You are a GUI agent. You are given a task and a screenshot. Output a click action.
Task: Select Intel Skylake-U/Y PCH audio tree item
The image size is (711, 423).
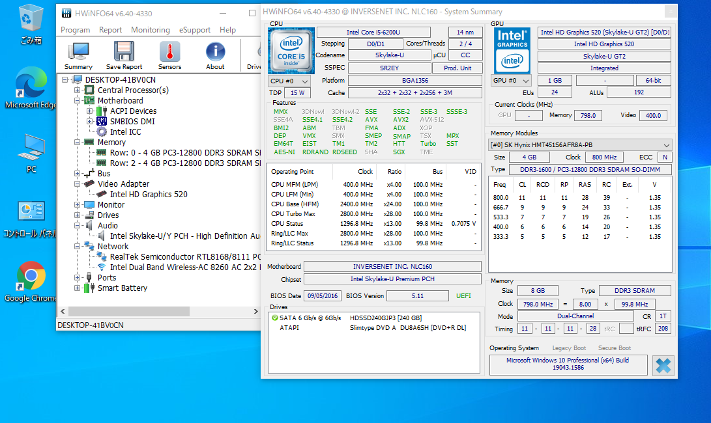[x=185, y=236]
